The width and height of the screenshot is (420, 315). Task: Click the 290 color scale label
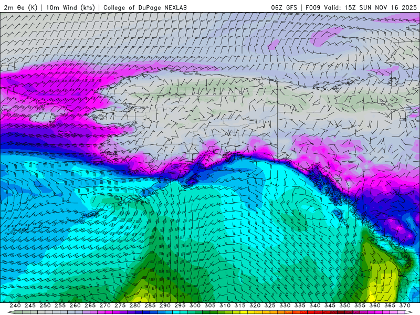pos(165,306)
